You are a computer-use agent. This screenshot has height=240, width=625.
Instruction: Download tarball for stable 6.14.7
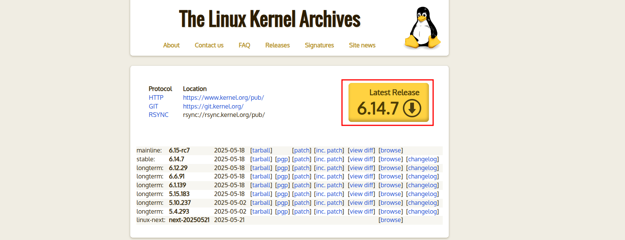coord(262,159)
